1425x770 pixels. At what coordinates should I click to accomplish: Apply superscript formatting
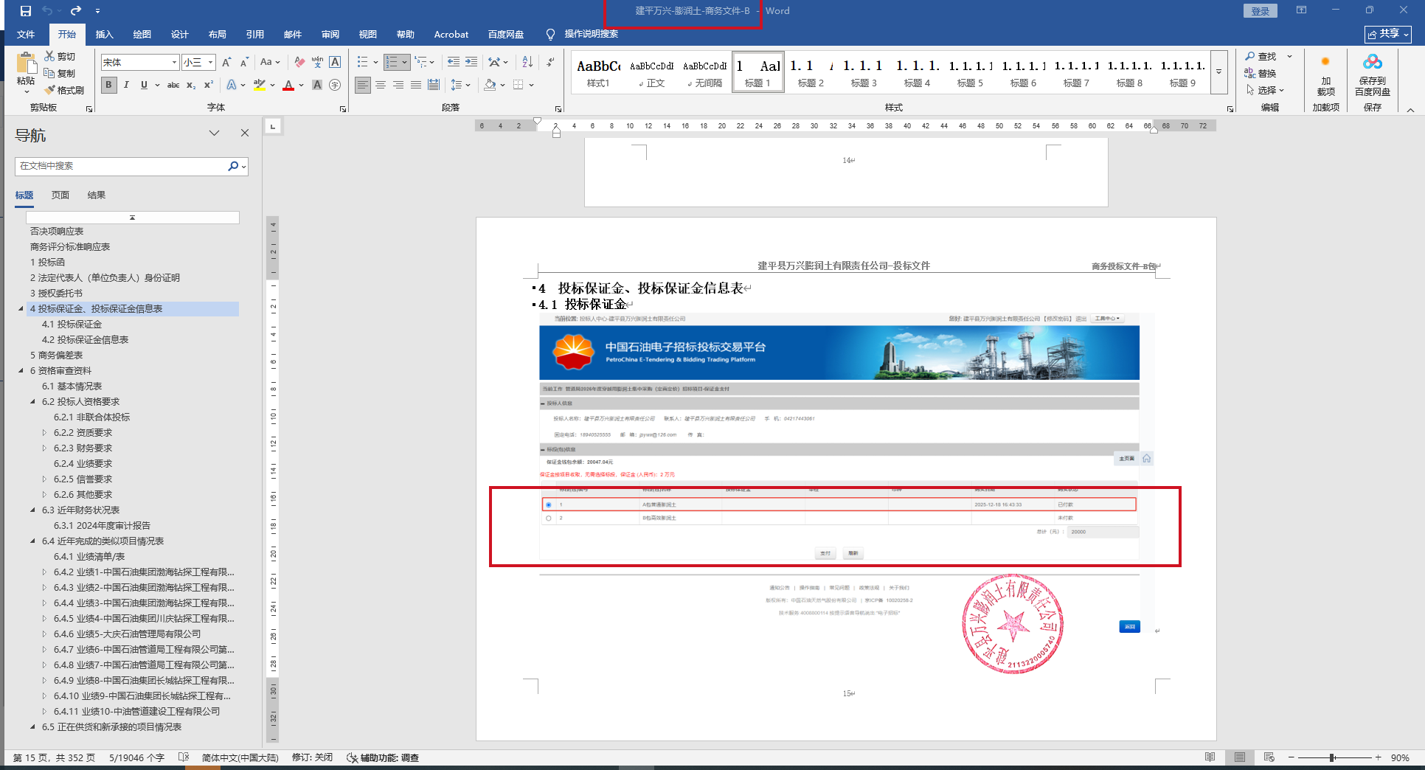[x=209, y=85]
